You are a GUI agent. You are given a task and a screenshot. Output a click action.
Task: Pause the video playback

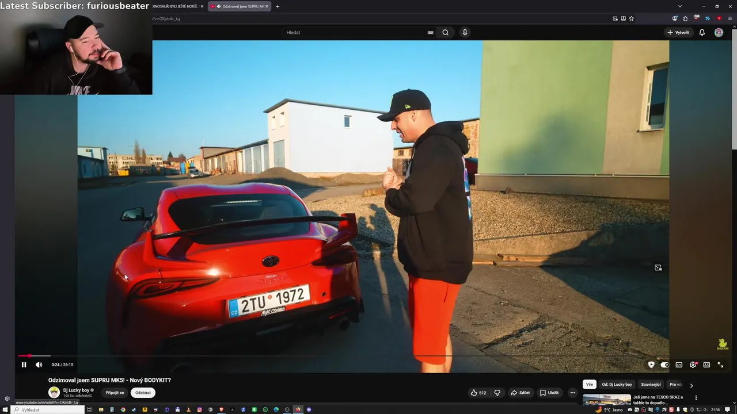pos(24,365)
